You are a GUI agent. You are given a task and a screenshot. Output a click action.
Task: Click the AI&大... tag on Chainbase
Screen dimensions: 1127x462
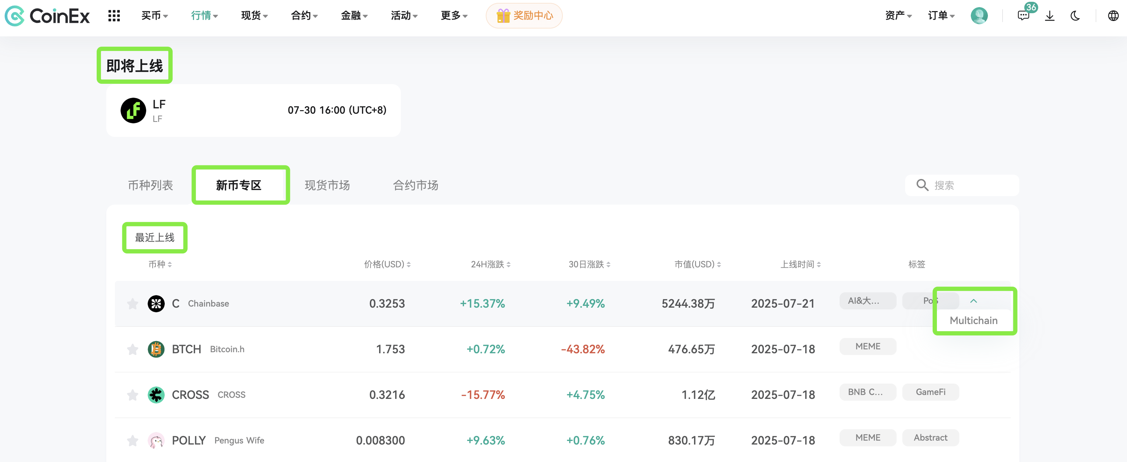point(868,301)
